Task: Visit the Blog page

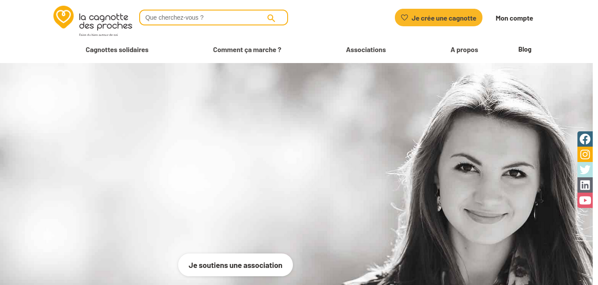Action: point(525,49)
